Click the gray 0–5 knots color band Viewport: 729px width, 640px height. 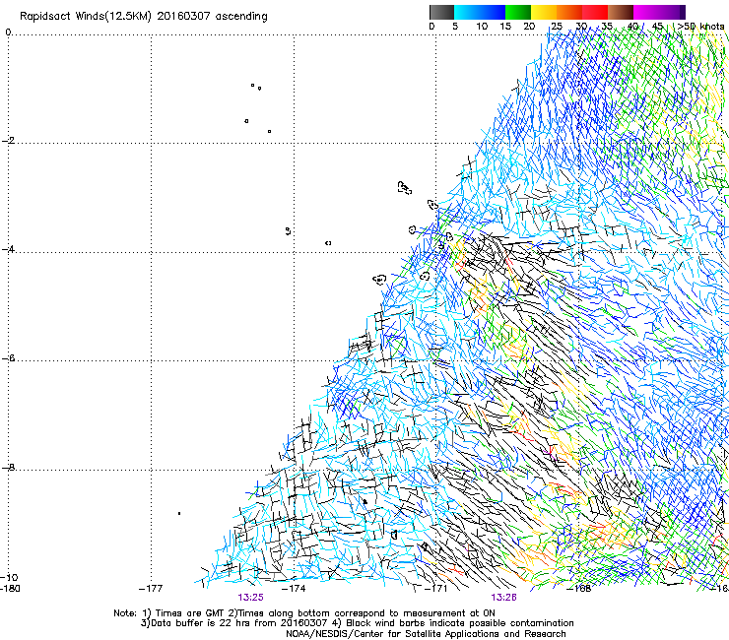(x=441, y=12)
